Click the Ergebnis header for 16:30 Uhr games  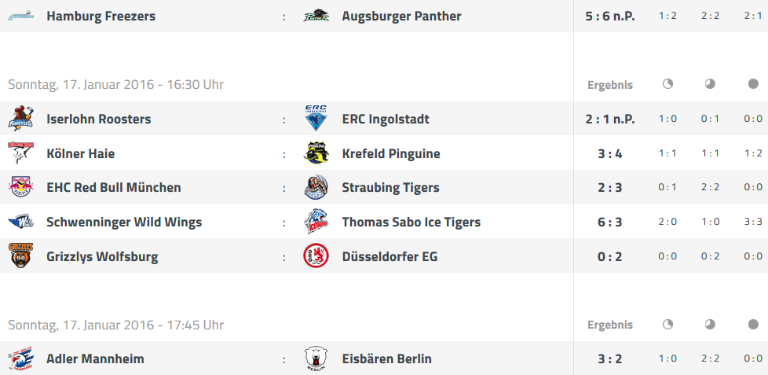(610, 85)
